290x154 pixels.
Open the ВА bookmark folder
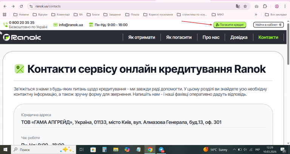78,14
